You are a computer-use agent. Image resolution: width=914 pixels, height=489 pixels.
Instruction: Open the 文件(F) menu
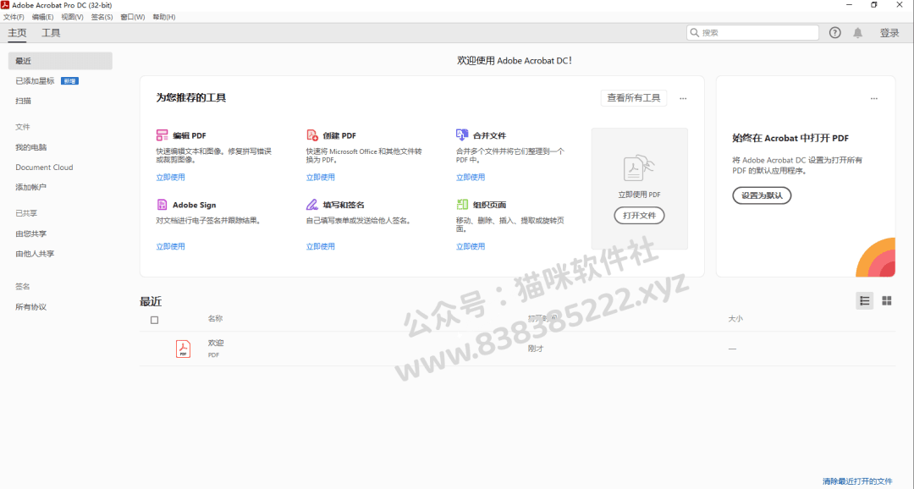(14, 17)
